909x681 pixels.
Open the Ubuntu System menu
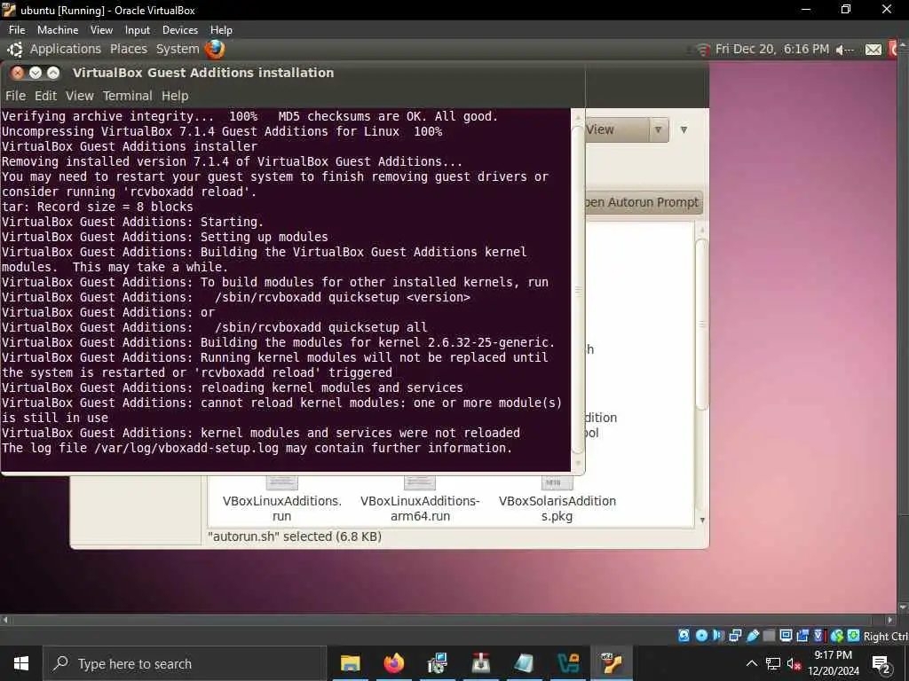[178, 50]
